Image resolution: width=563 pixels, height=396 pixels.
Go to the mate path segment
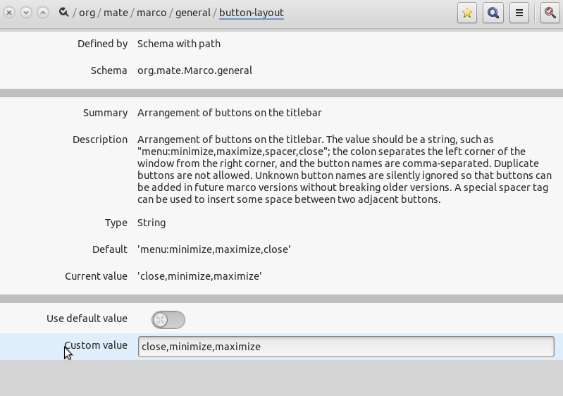116,13
